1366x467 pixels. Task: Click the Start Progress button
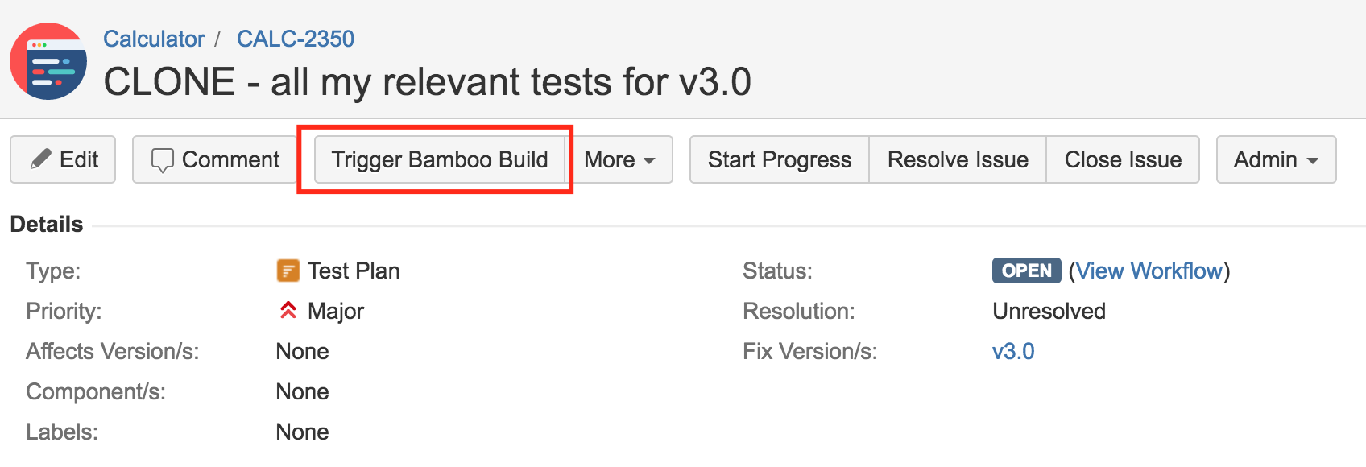coord(780,159)
